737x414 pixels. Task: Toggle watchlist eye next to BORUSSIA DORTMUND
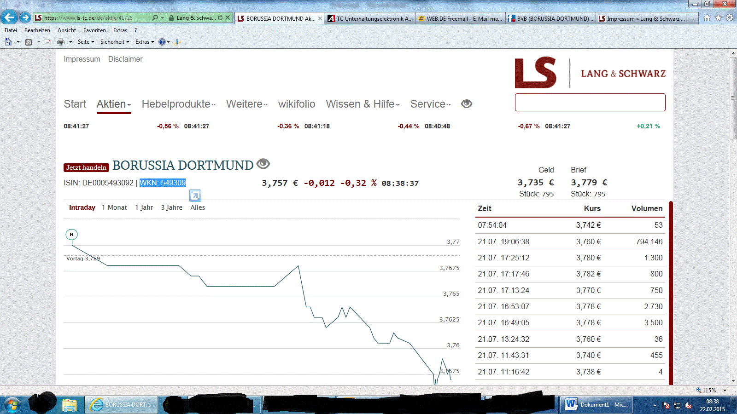point(263,164)
